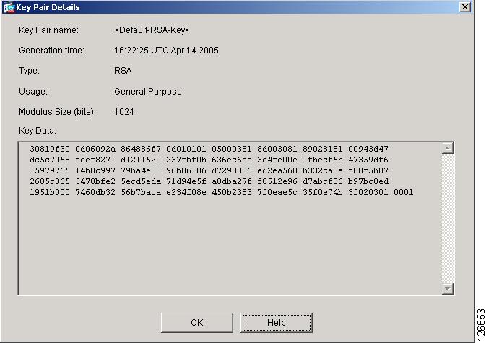Click the Type label
This screenshot has width=486, height=343.
(29, 71)
